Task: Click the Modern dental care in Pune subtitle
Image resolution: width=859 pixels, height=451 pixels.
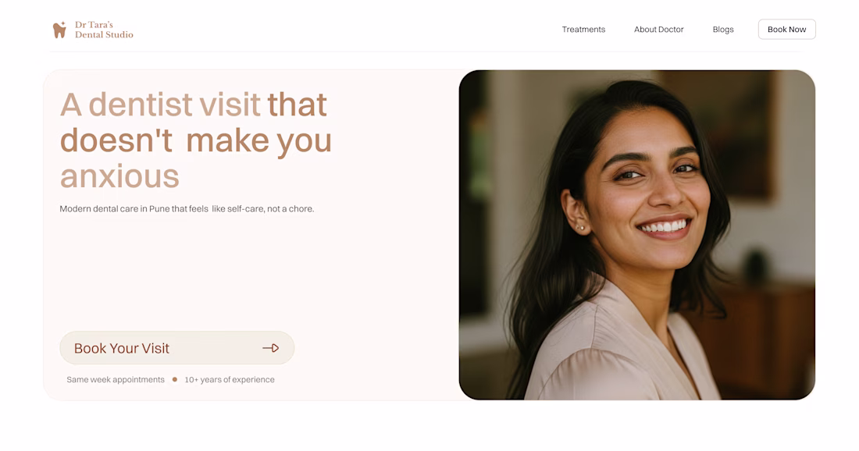Action: (187, 208)
